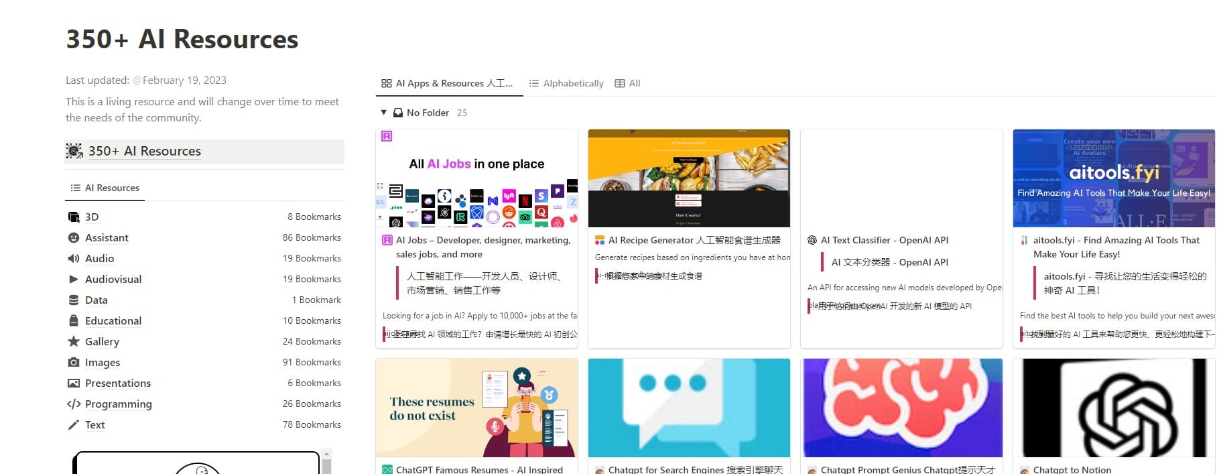The image size is (1217, 474).
Task: Click the AI Recipe Generator favicon
Action: [x=600, y=240]
